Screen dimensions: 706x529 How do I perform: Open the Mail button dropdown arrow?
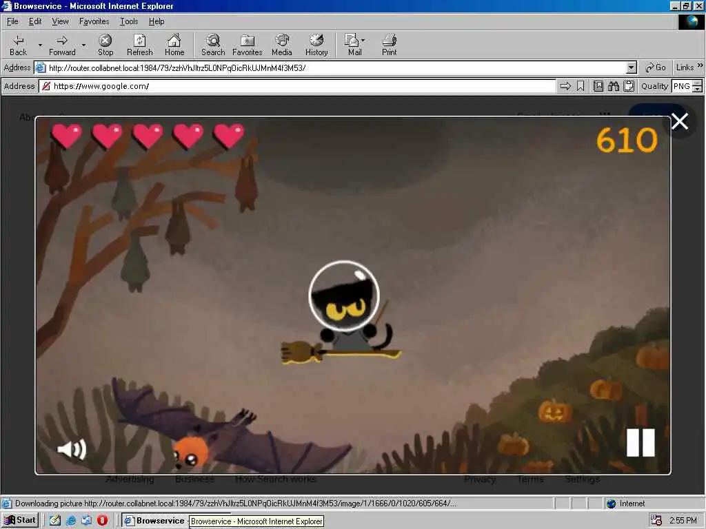pos(363,40)
